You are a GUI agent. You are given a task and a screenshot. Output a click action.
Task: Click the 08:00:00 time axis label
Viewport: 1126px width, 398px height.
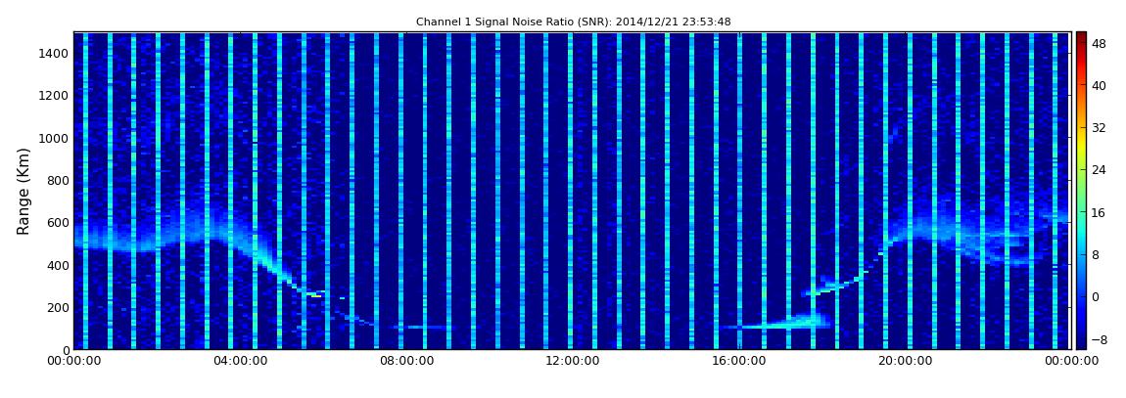tap(406, 362)
